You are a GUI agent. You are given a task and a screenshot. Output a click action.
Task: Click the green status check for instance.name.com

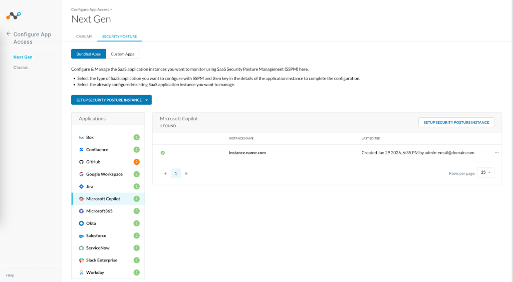pyautogui.click(x=163, y=153)
